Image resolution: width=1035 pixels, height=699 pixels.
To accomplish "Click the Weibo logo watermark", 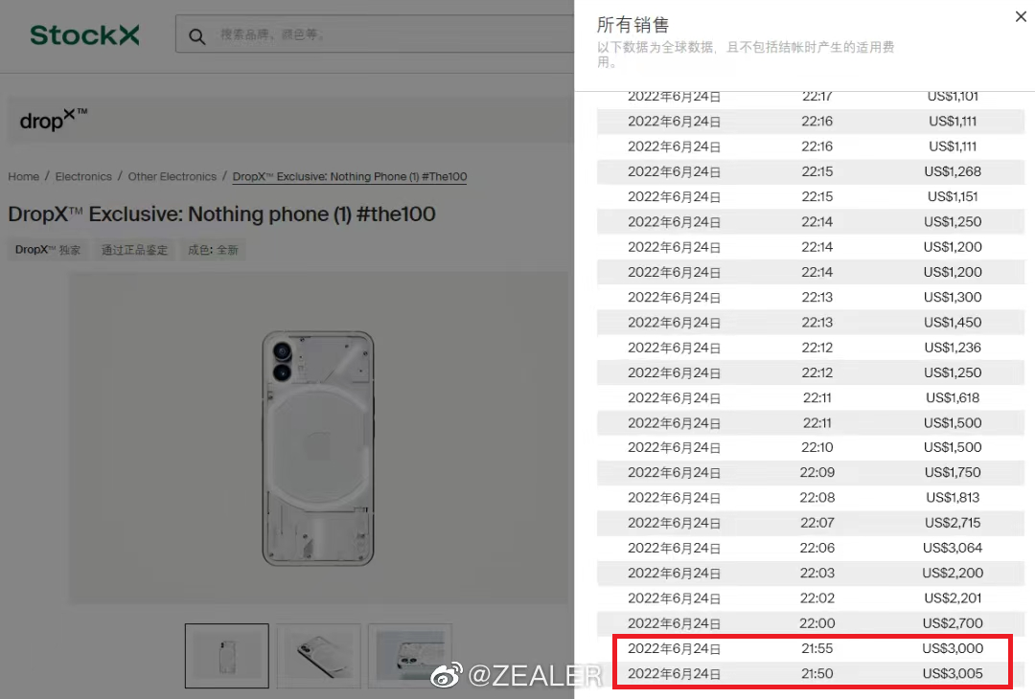I will (x=447, y=675).
